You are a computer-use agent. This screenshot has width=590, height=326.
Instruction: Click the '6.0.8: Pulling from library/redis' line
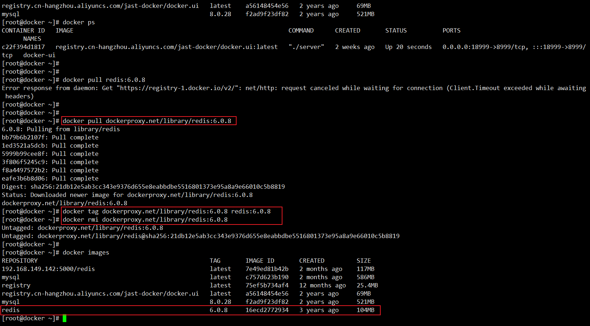coord(61,129)
